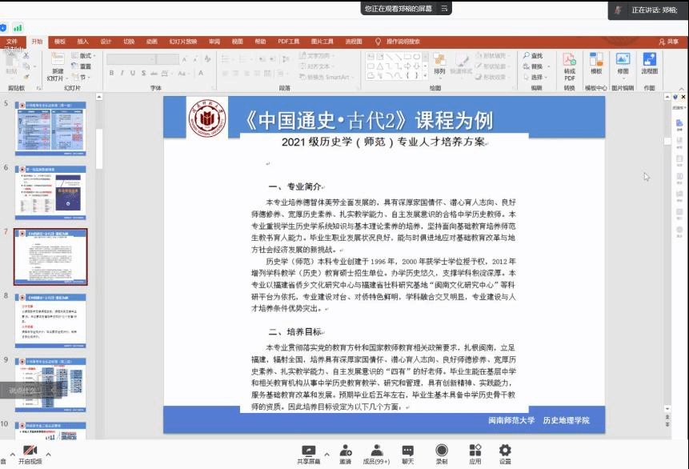The image size is (689, 469).
Task: Select slide 8 thumbnail in panel
Action: tap(50, 317)
